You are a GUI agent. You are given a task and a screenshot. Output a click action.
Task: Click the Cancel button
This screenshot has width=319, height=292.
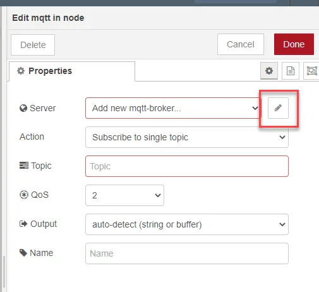tap(241, 44)
